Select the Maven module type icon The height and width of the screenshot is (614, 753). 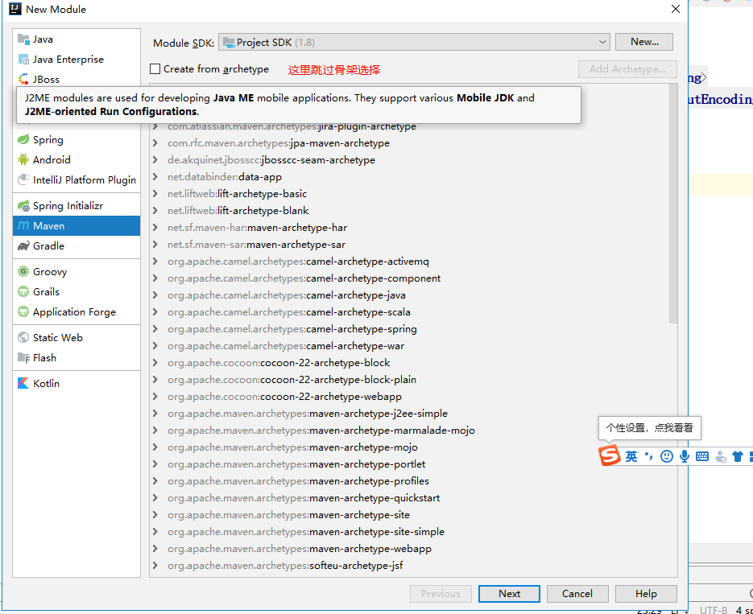pos(25,225)
